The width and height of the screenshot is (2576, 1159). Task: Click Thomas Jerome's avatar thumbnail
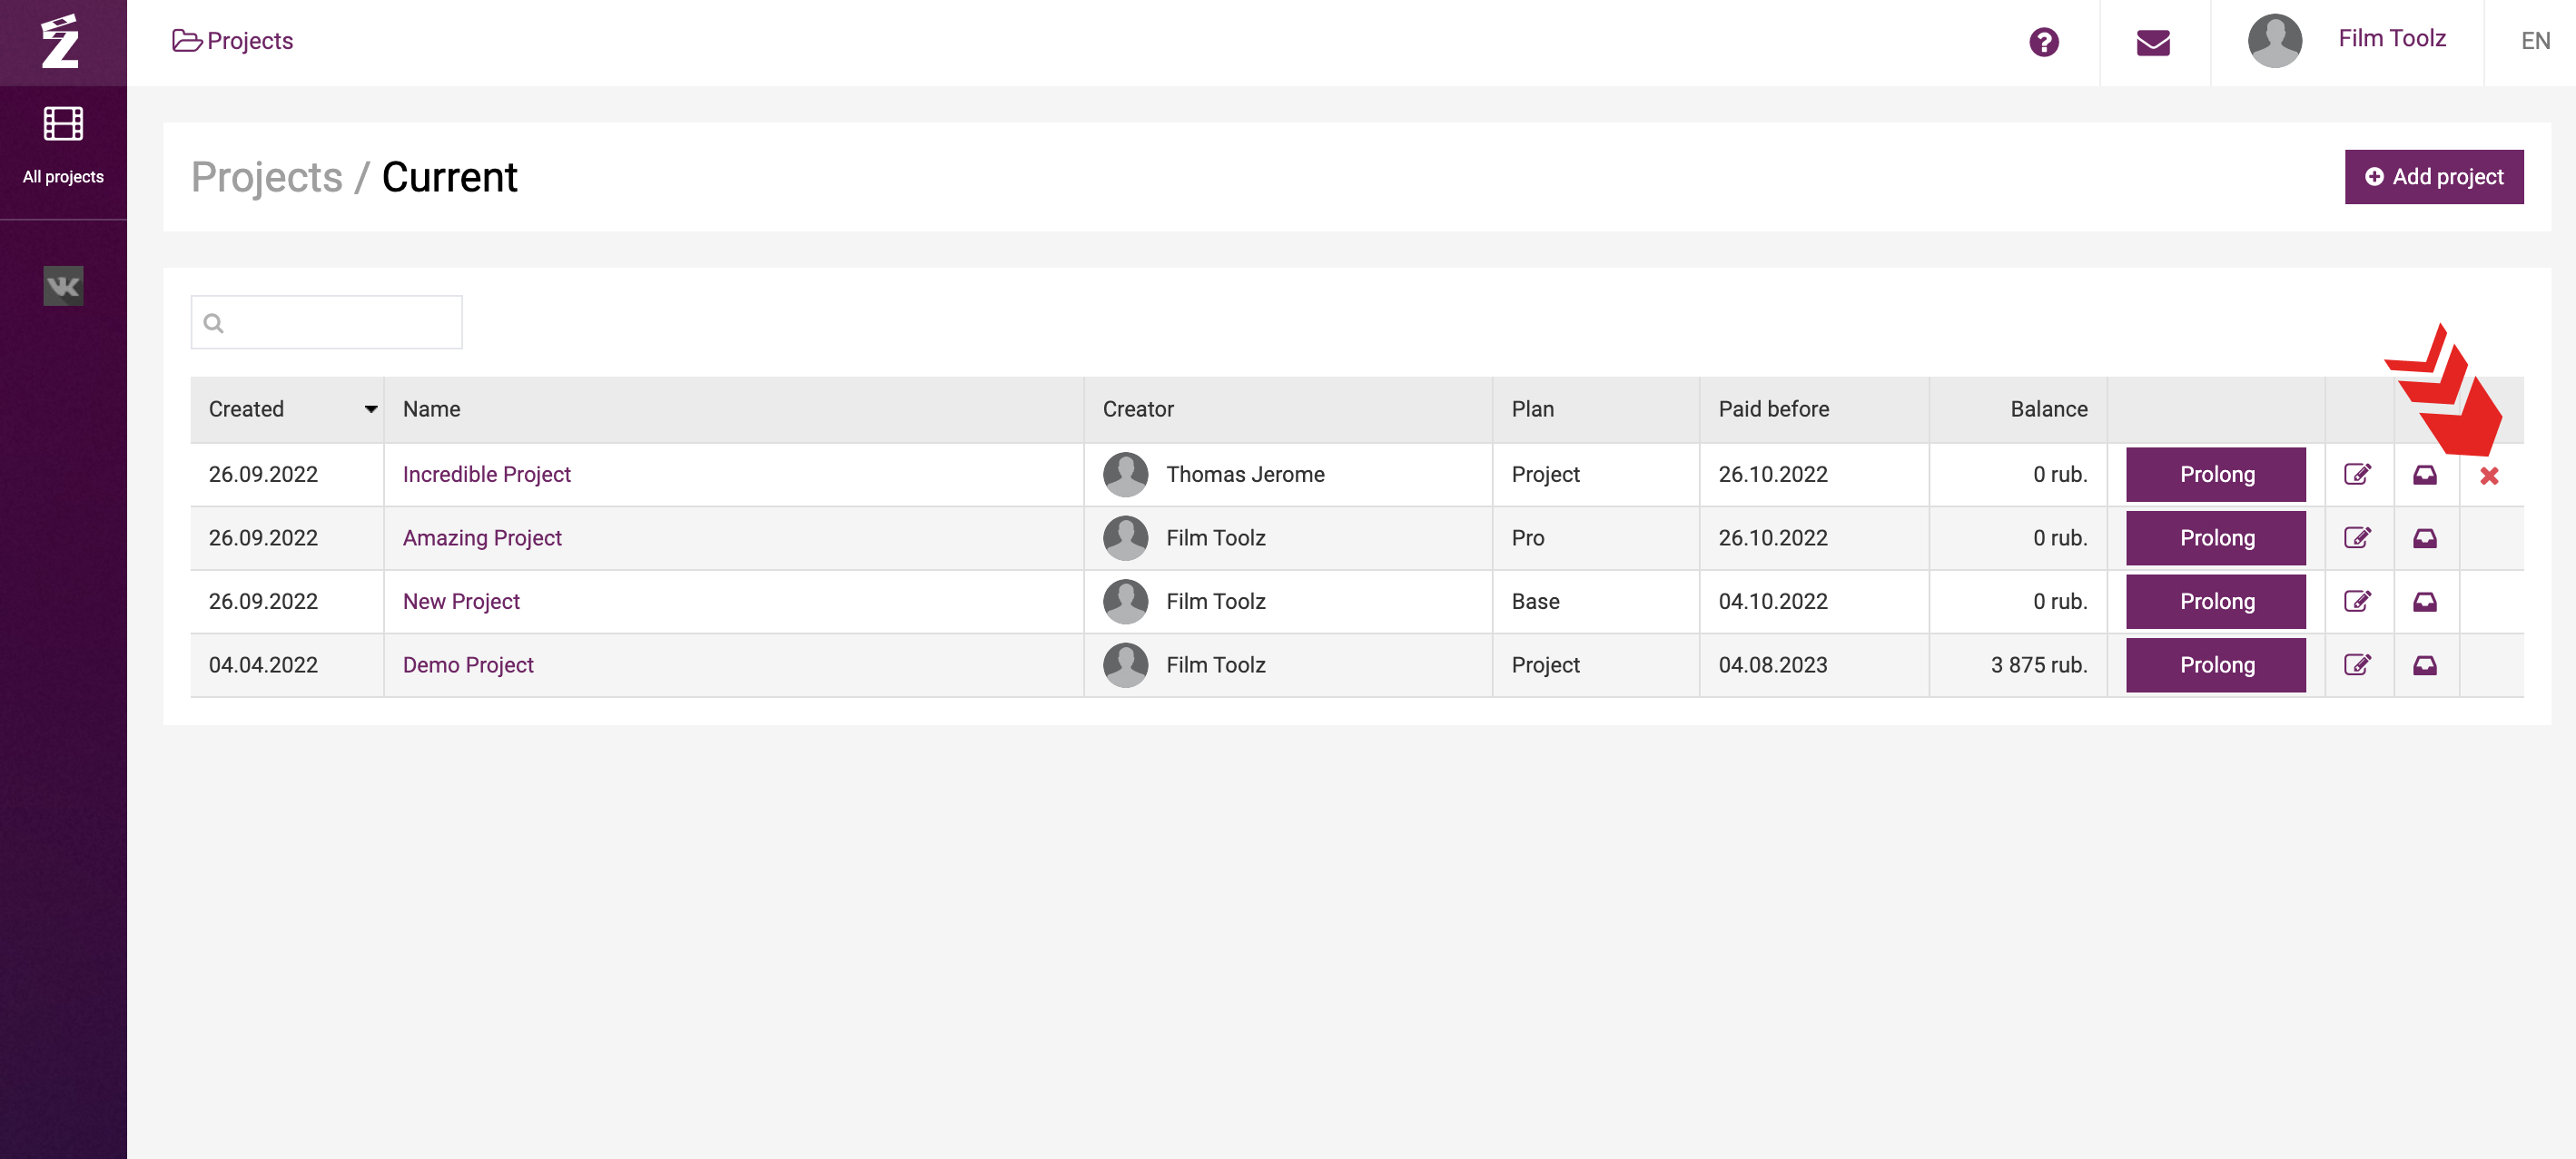click(1125, 475)
